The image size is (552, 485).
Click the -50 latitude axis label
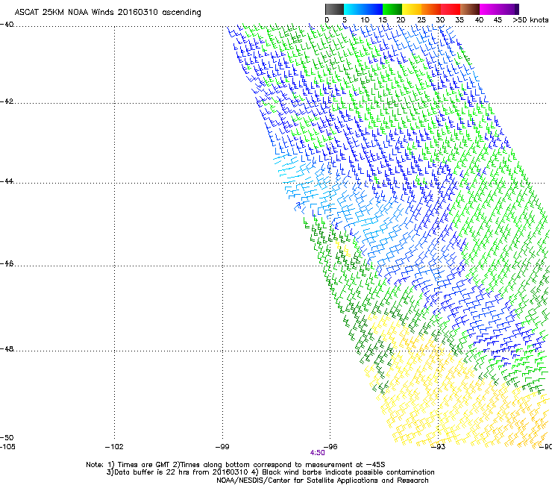[x=7, y=438]
